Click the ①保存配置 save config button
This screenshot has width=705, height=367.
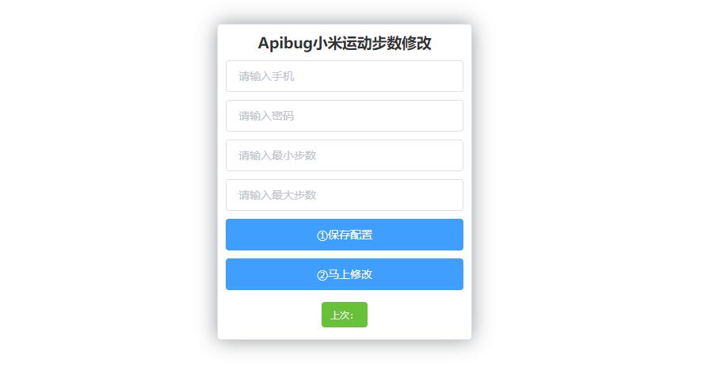pos(345,235)
